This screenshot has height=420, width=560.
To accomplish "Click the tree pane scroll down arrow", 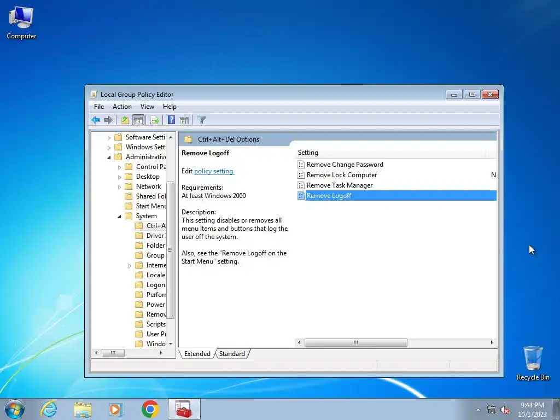I will click(171, 344).
